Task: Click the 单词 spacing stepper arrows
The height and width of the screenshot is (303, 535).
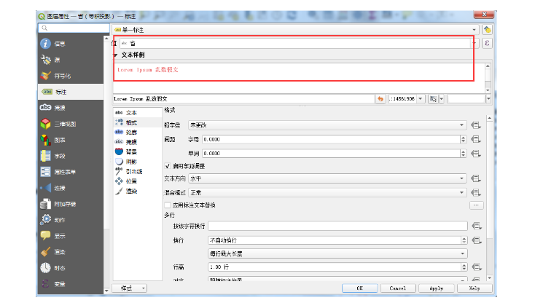Action: pyautogui.click(x=463, y=154)
